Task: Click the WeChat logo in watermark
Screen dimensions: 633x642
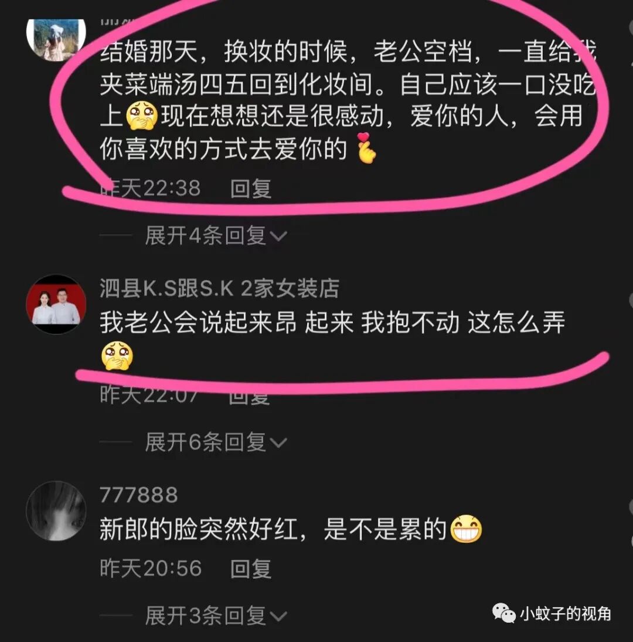Action: [x=503, y=613]
